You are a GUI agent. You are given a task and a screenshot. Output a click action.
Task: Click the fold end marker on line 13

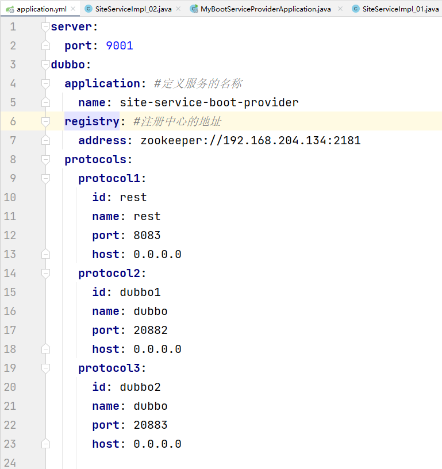point(45,254)
